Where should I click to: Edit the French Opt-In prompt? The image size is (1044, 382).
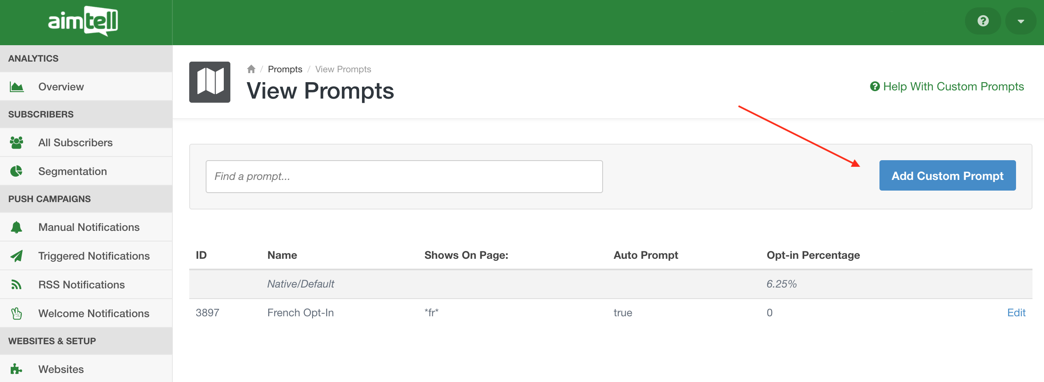tap(1016, 313)
